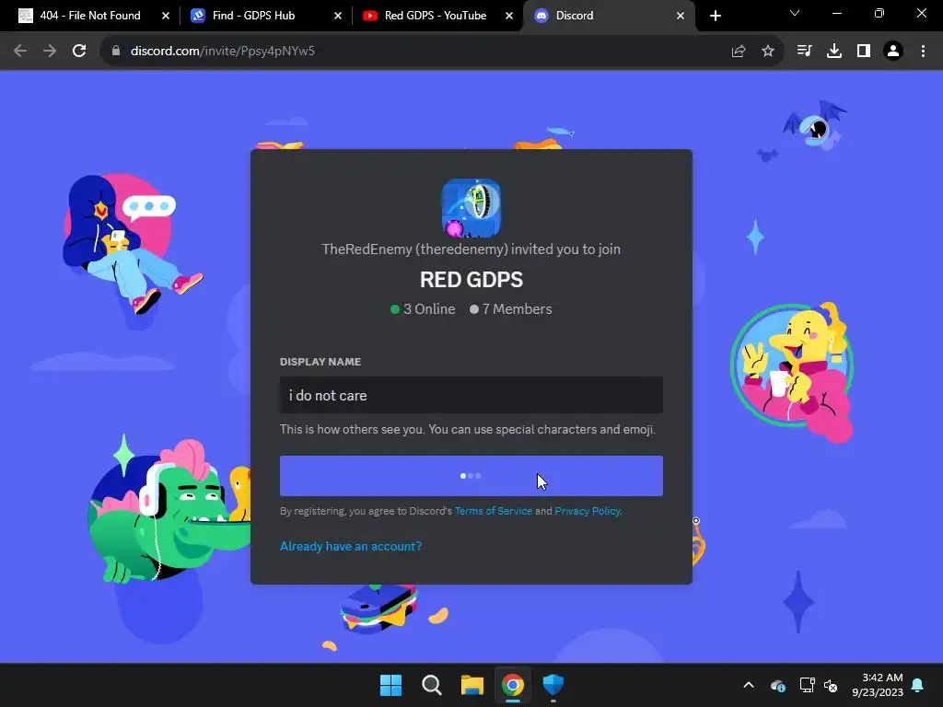Viewport: 943px width, 707px height.
Task: Open the notification bell icon
Action: click(x=918, y=685)
